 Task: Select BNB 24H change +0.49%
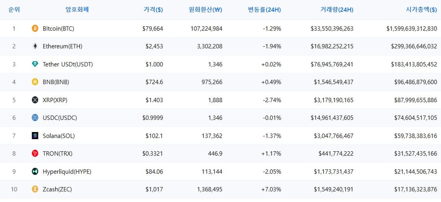[x=271, y=82]
